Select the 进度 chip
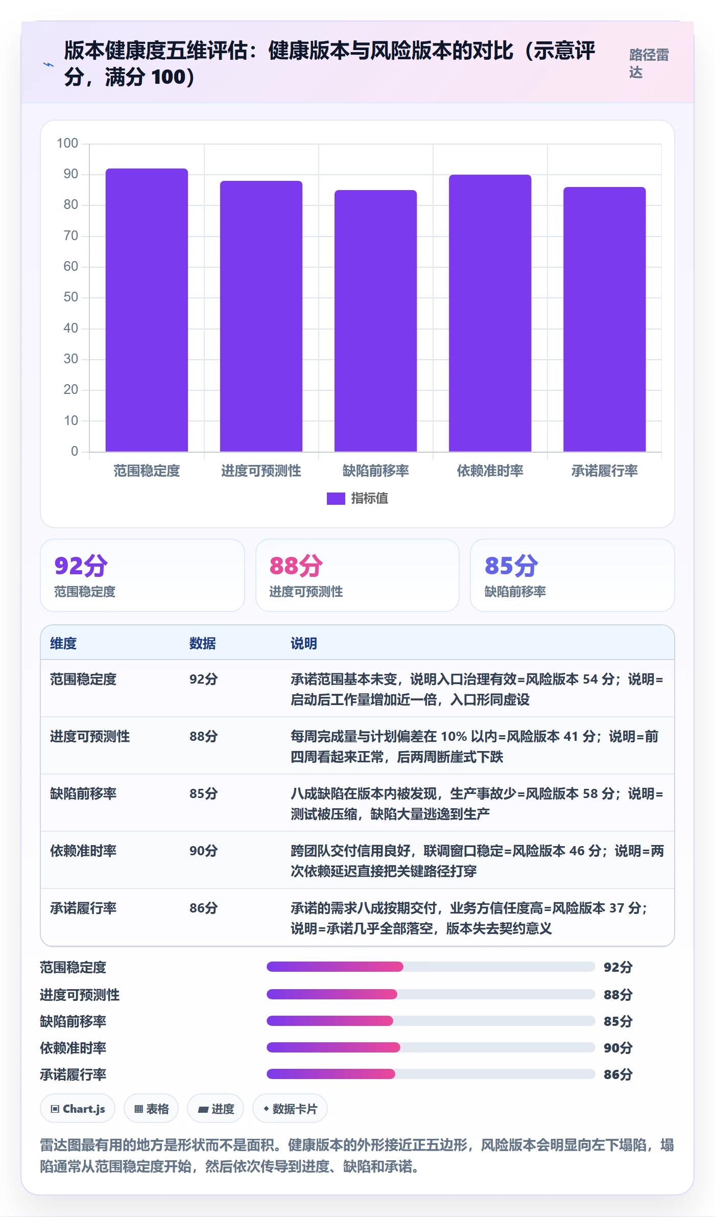Image resolution: width=715 pixels, height=1217 pixels. [216, 1109]
